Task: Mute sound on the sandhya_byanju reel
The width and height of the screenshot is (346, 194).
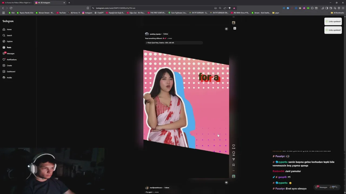Action: (x=227, y=29)
